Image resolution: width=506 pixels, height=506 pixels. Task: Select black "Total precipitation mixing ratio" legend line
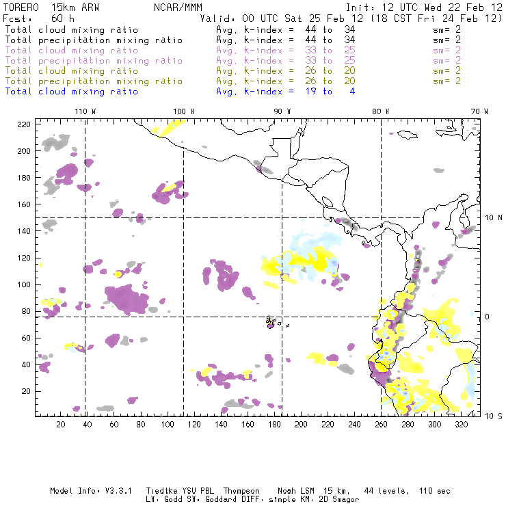94,40
